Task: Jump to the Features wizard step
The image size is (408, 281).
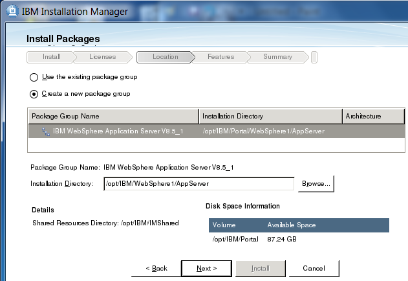Action: click(220, 57)
